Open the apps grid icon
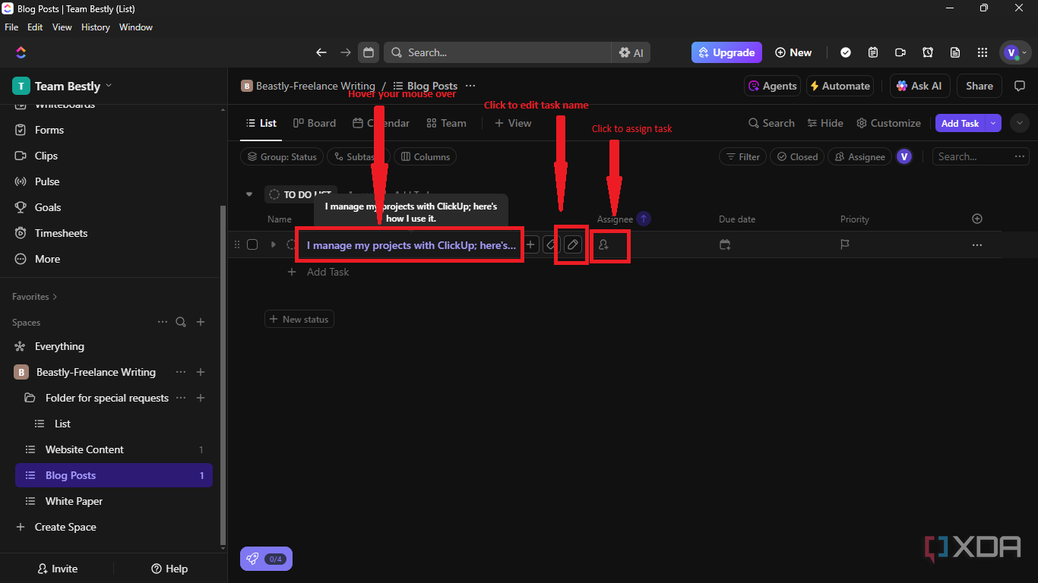This screenshot has width=1038, height=583. [x=983, y=52]
